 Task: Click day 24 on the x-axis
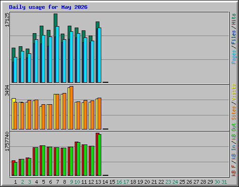point(175,182)
